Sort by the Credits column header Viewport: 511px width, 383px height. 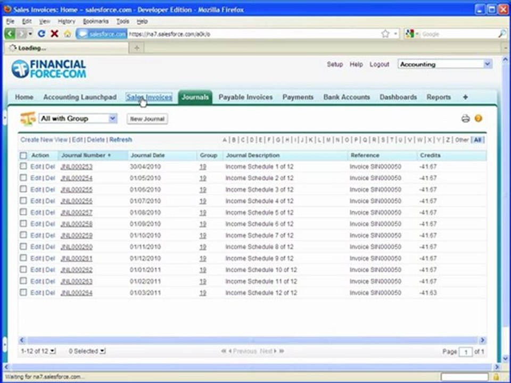pyautogui.click(x=430, y=155)
